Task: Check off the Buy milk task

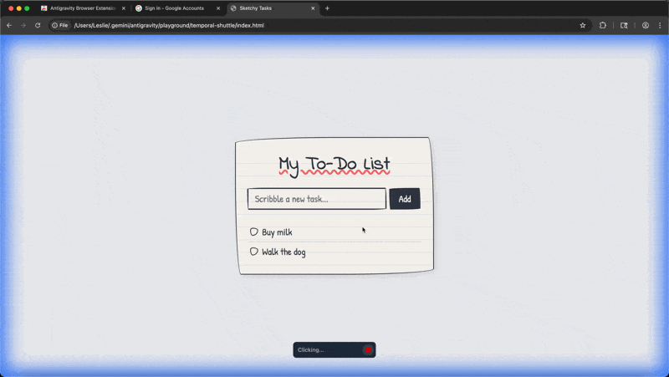Action: (254, 232)
